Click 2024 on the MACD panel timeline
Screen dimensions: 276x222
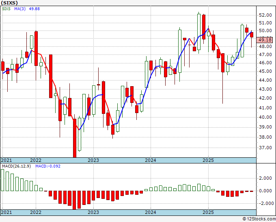[151, 212]
